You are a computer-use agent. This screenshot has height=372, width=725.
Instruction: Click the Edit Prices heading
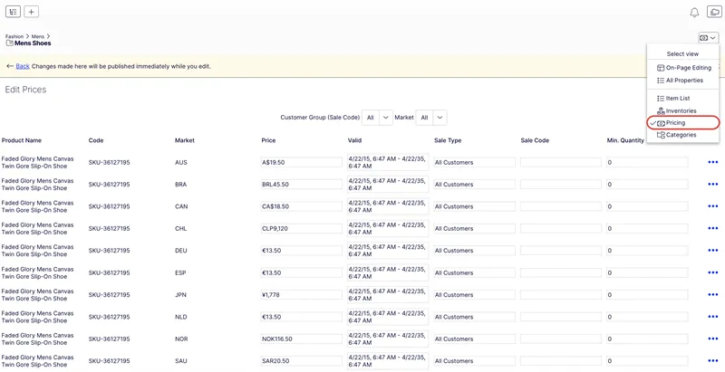point(25,90)
